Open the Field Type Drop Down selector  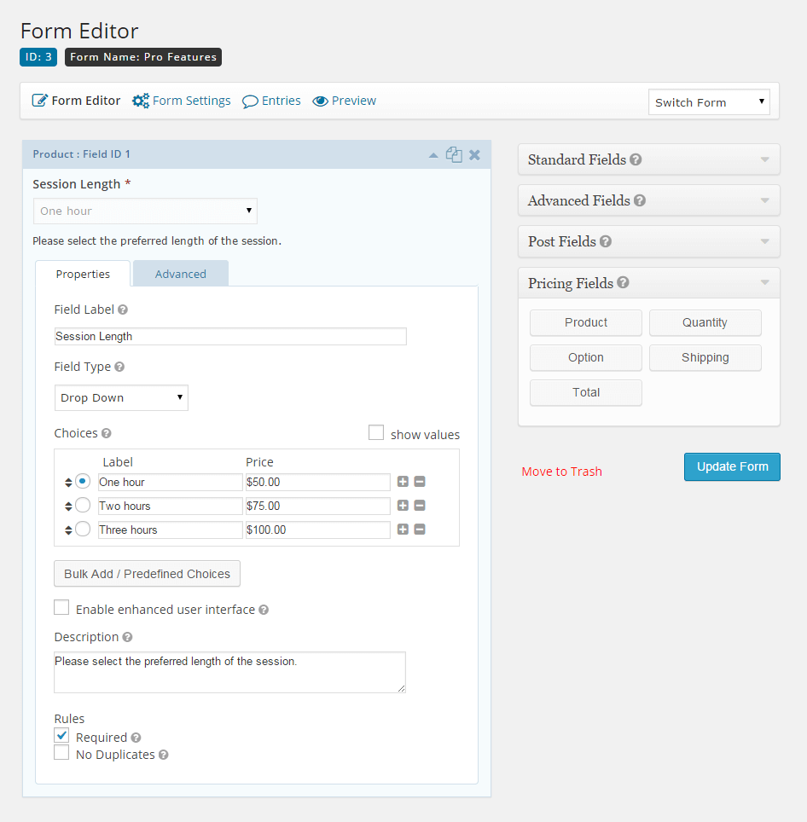121,398
